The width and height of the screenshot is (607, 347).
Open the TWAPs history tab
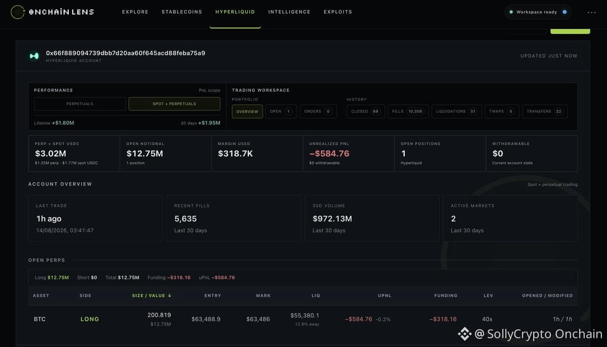click(x=502, y=111)
